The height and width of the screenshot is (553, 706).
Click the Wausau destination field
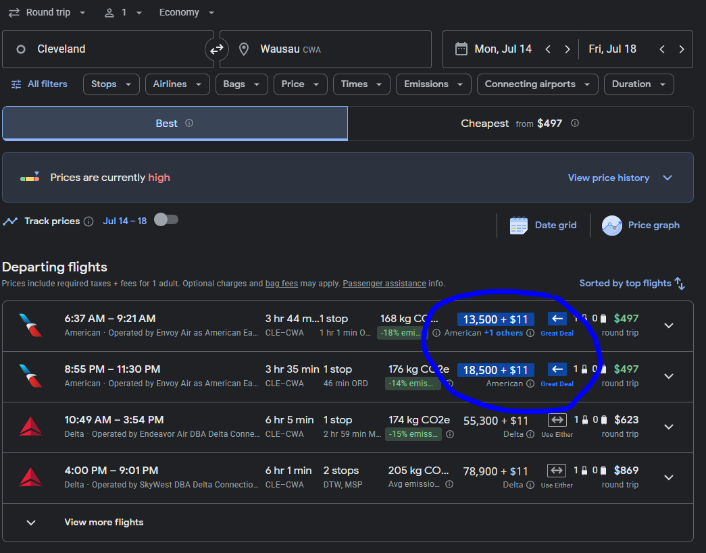326,49
